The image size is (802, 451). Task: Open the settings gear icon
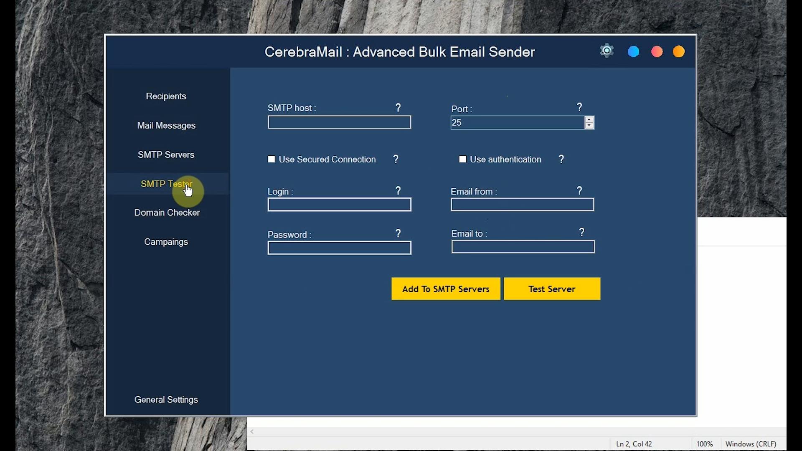[x=606, y=51]
